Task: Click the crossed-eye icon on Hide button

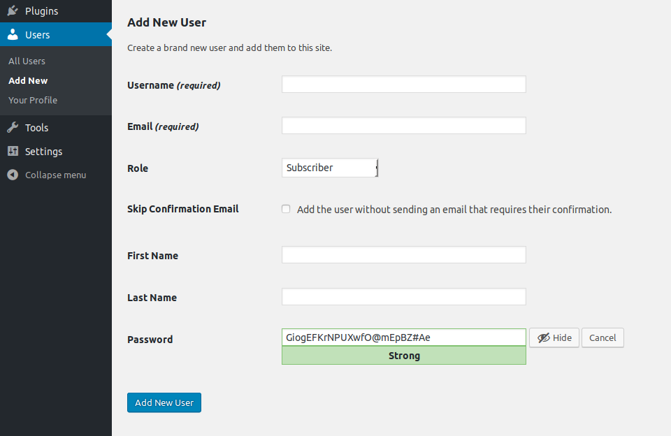Action: pos(543,338)
